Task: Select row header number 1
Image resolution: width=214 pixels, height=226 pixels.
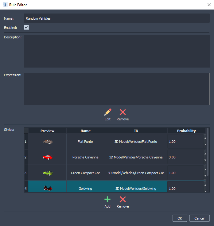Action: pyautogui.click(x=26, y=141)
